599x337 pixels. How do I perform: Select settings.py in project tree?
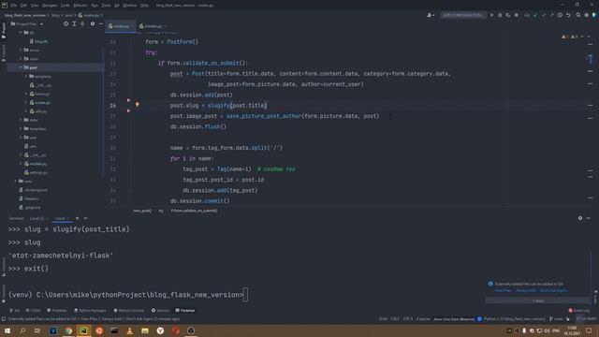click(36, 172)
